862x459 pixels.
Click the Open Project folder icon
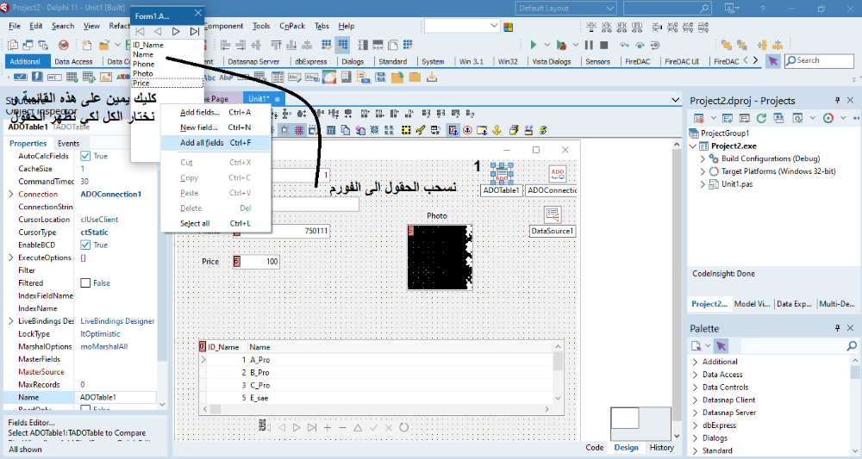pos(103,45)
